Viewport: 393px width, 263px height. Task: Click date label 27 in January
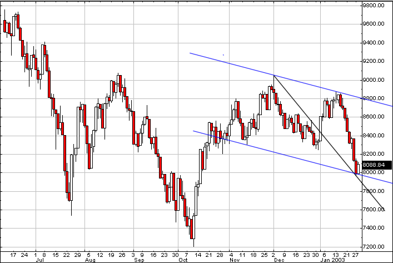pos(355,255)
